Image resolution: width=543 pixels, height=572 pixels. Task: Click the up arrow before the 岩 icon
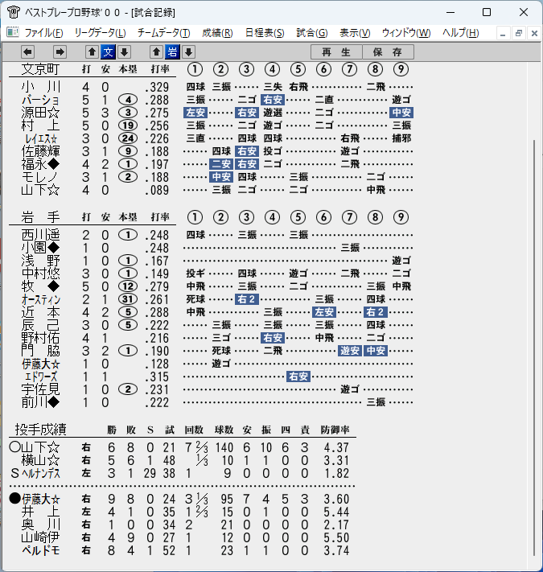(156, 52)
